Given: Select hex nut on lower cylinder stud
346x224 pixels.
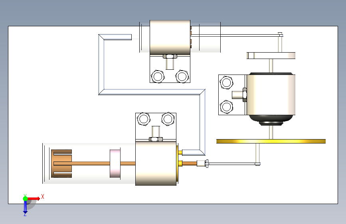Looking at the screenshot, I should coord(156,140).
